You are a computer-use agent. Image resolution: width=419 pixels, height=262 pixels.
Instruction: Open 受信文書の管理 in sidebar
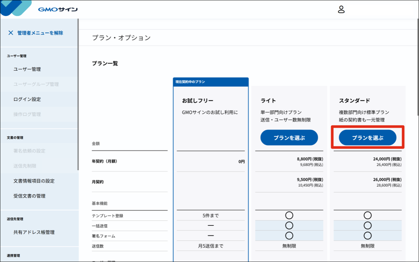tap(29, 196)
